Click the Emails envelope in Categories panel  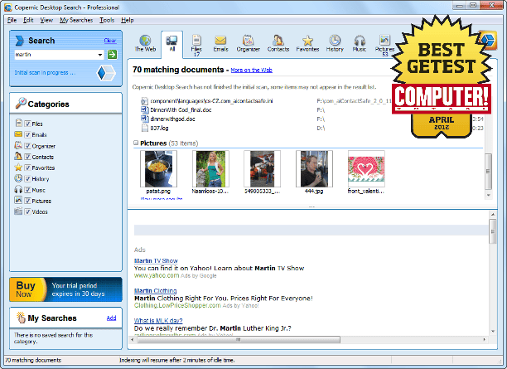tap(18, 134)
